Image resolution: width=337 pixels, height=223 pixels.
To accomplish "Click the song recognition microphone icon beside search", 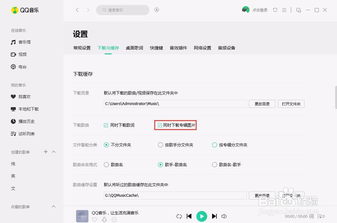I will coord(157,10).
